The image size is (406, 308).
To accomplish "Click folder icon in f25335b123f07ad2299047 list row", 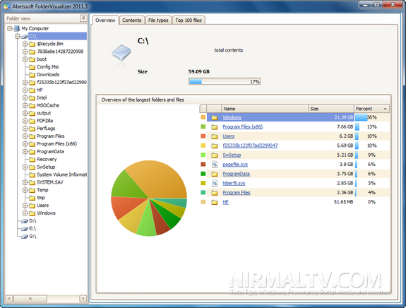I will [x=215, y=146].
